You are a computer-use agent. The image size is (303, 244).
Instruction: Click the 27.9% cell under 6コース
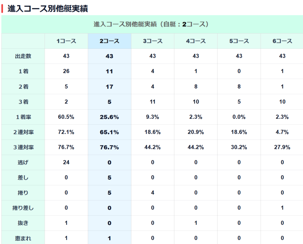[282, 147]
